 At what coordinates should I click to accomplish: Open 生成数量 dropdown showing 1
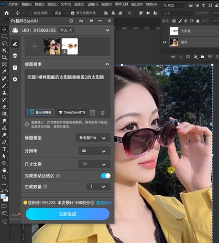pos(98,187)
